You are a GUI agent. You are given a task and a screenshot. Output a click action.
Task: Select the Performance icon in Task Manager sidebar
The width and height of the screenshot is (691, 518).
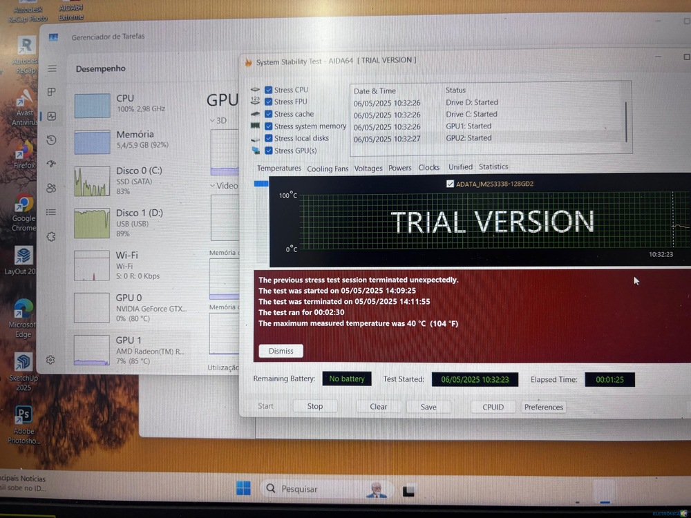click(52, 116)
